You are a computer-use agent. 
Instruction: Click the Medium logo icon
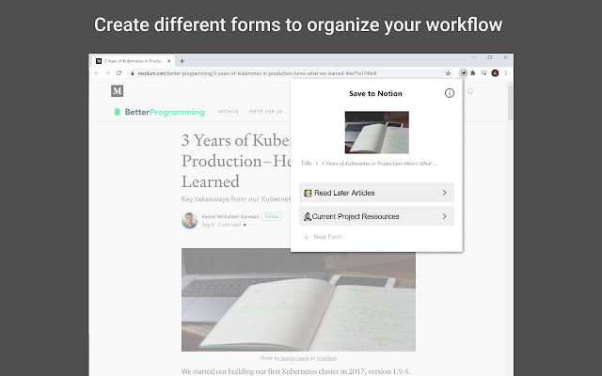pyautogui.click(x=118, y=91)
